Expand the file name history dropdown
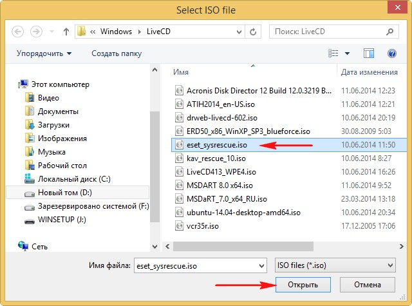This screenshot has width=412, height=306. pos(261,265)
